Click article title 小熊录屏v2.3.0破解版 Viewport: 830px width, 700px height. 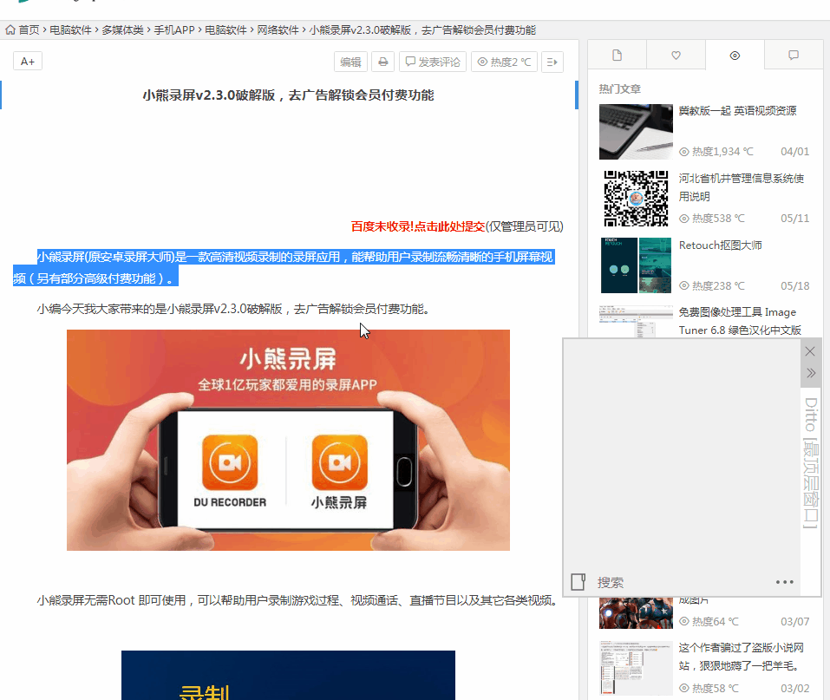coord(288,95)
